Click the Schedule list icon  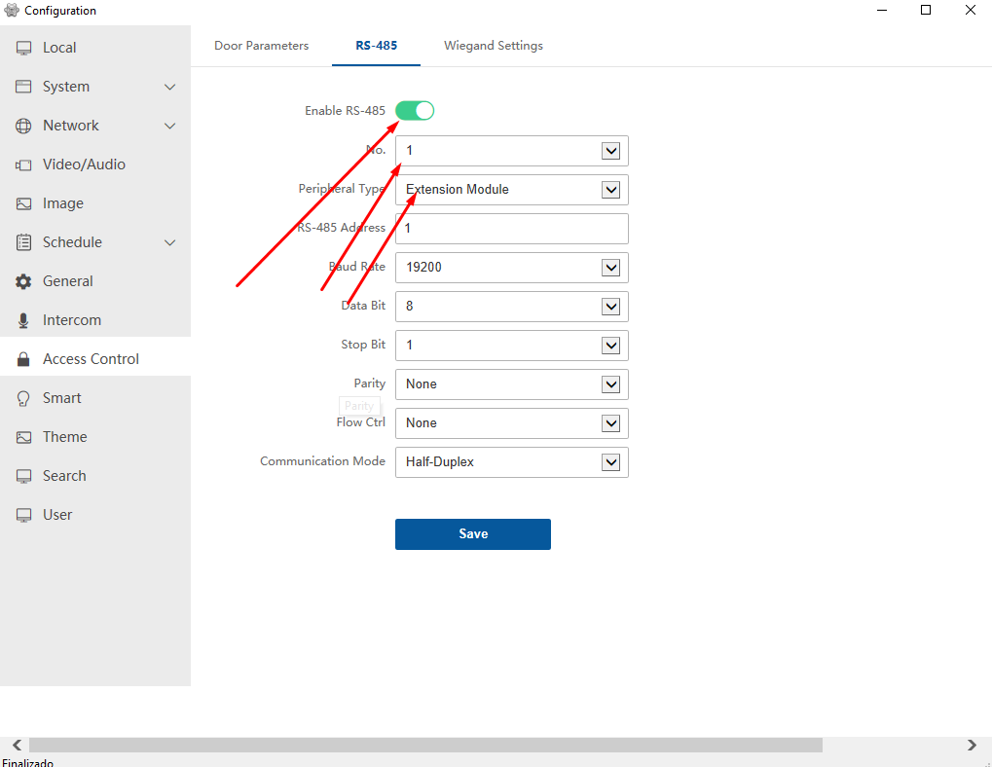(23, 242)
